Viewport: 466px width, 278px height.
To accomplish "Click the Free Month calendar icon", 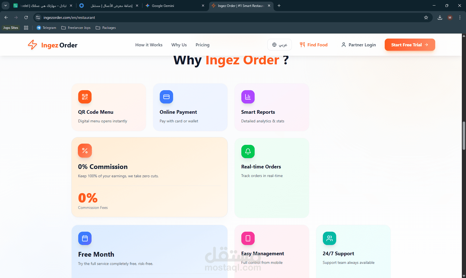I will tap(85, 238).
